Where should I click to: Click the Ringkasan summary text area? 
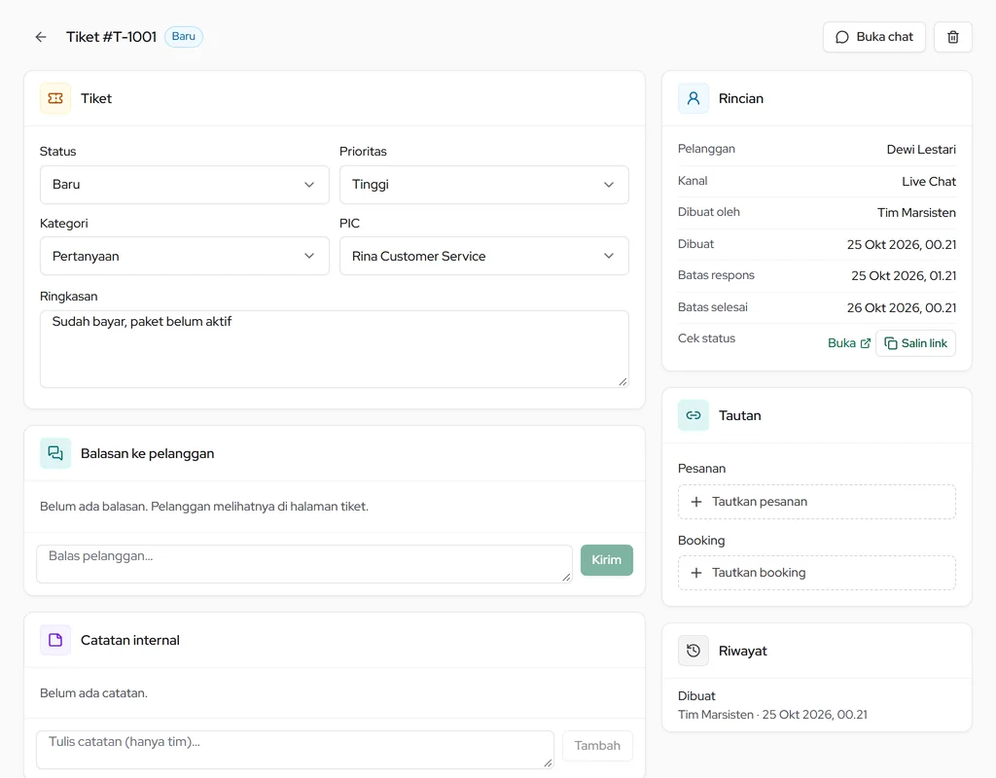point(335,349)
